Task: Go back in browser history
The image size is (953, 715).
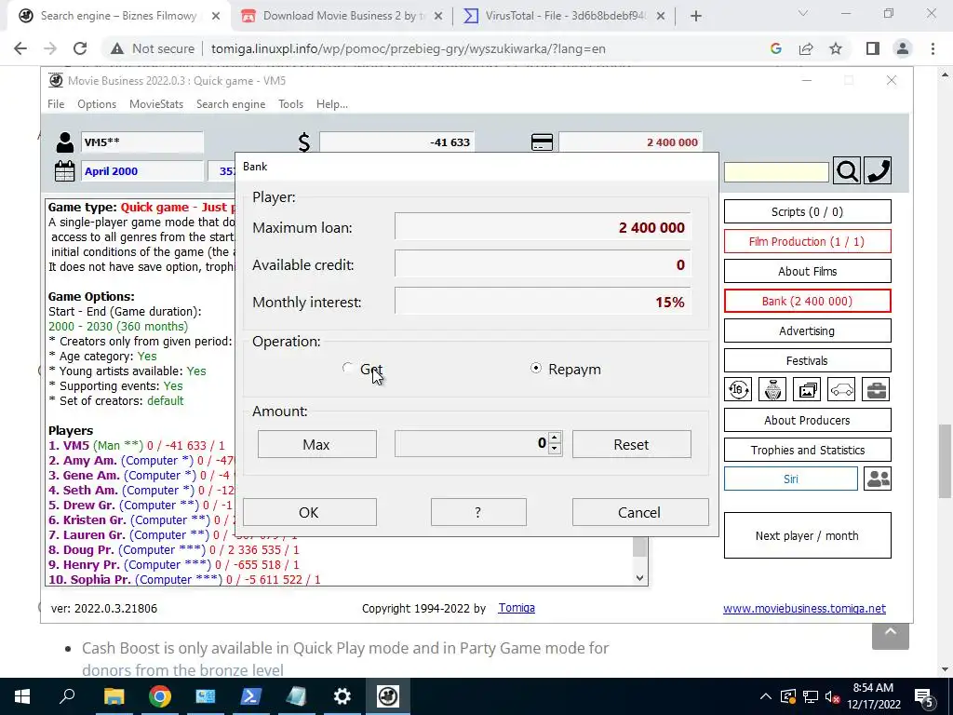Action: pyautogui.click(x=20, y=48)
